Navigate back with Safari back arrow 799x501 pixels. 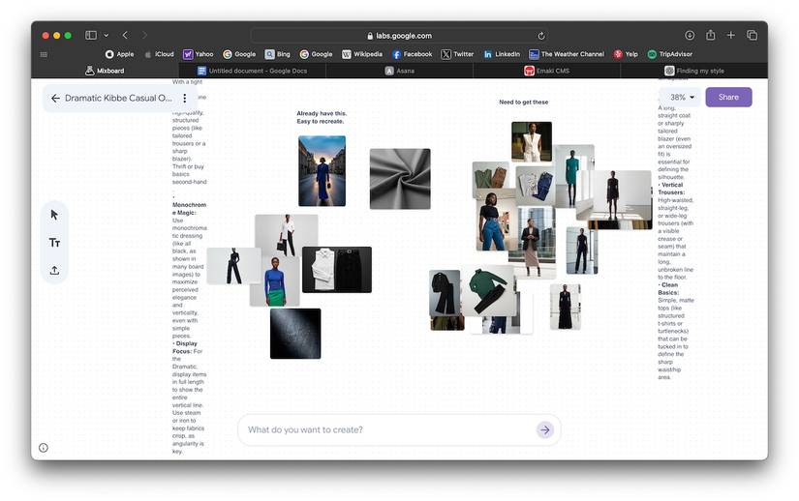click(125, 35)
